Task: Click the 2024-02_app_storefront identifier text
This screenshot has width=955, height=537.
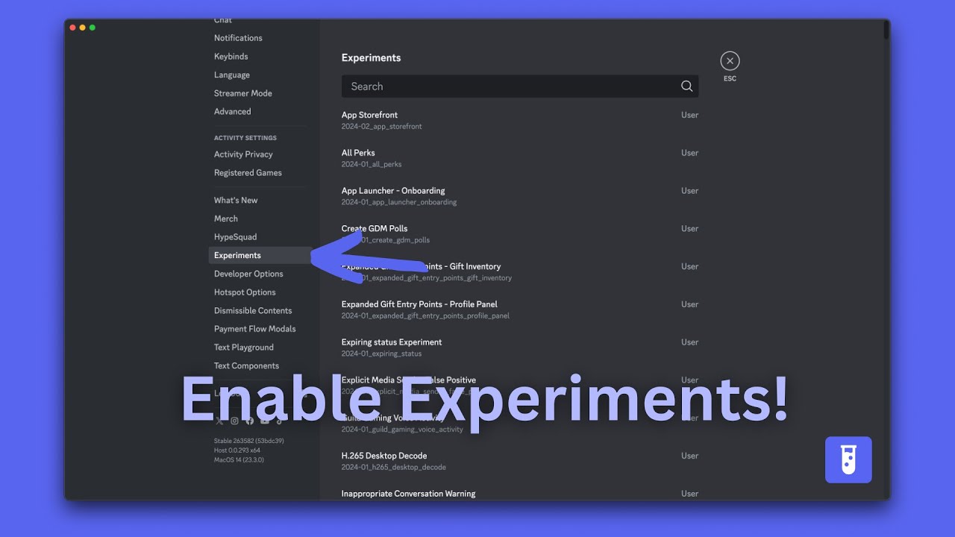Action: 381,127
